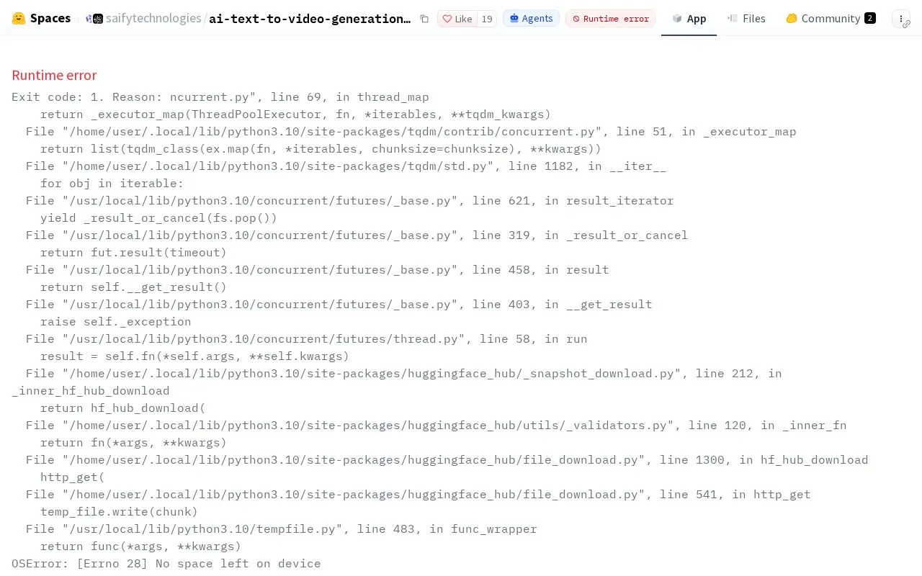View the 19 likes count
The height and width of the screenshot is (576, 922).
click(x=487, y=19)
